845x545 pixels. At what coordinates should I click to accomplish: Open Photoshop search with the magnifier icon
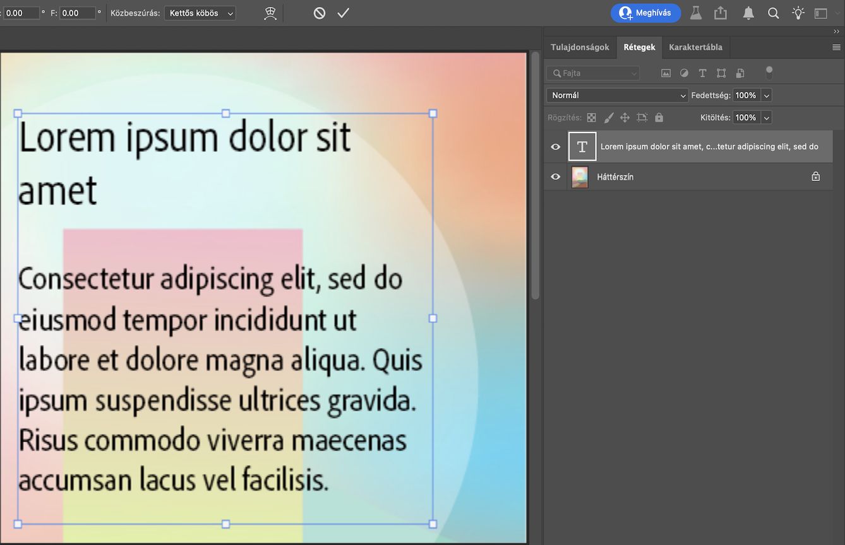pos(773,12)
